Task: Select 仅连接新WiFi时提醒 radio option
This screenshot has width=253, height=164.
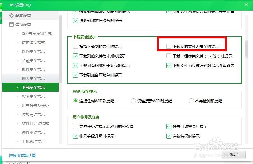Action: pyautogui.click(x=133, y=101)
